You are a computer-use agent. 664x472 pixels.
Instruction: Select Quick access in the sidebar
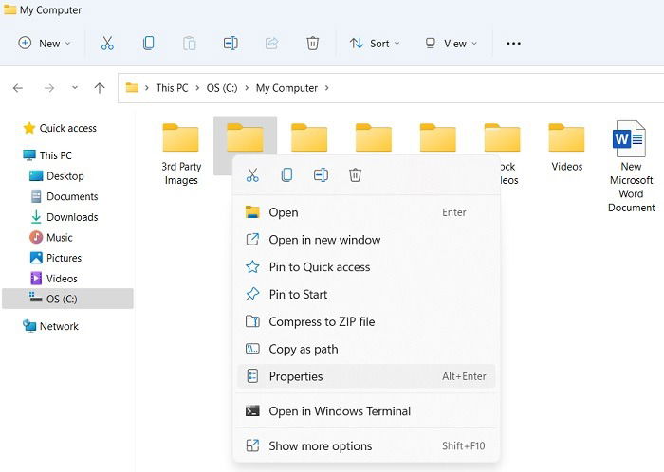click(60, 128)
